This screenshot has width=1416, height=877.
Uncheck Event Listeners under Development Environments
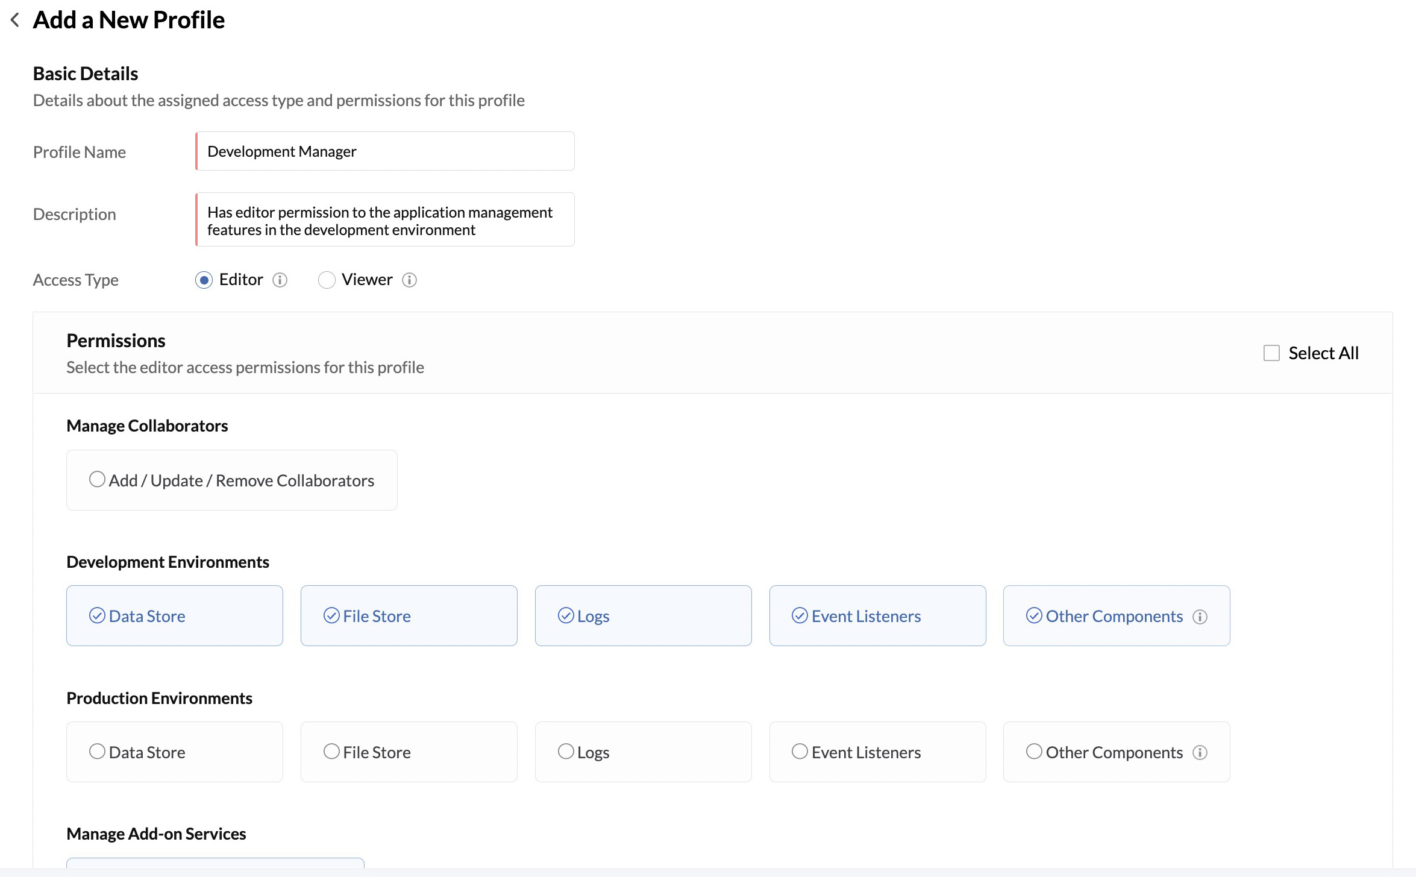click(x=800, y=616)
